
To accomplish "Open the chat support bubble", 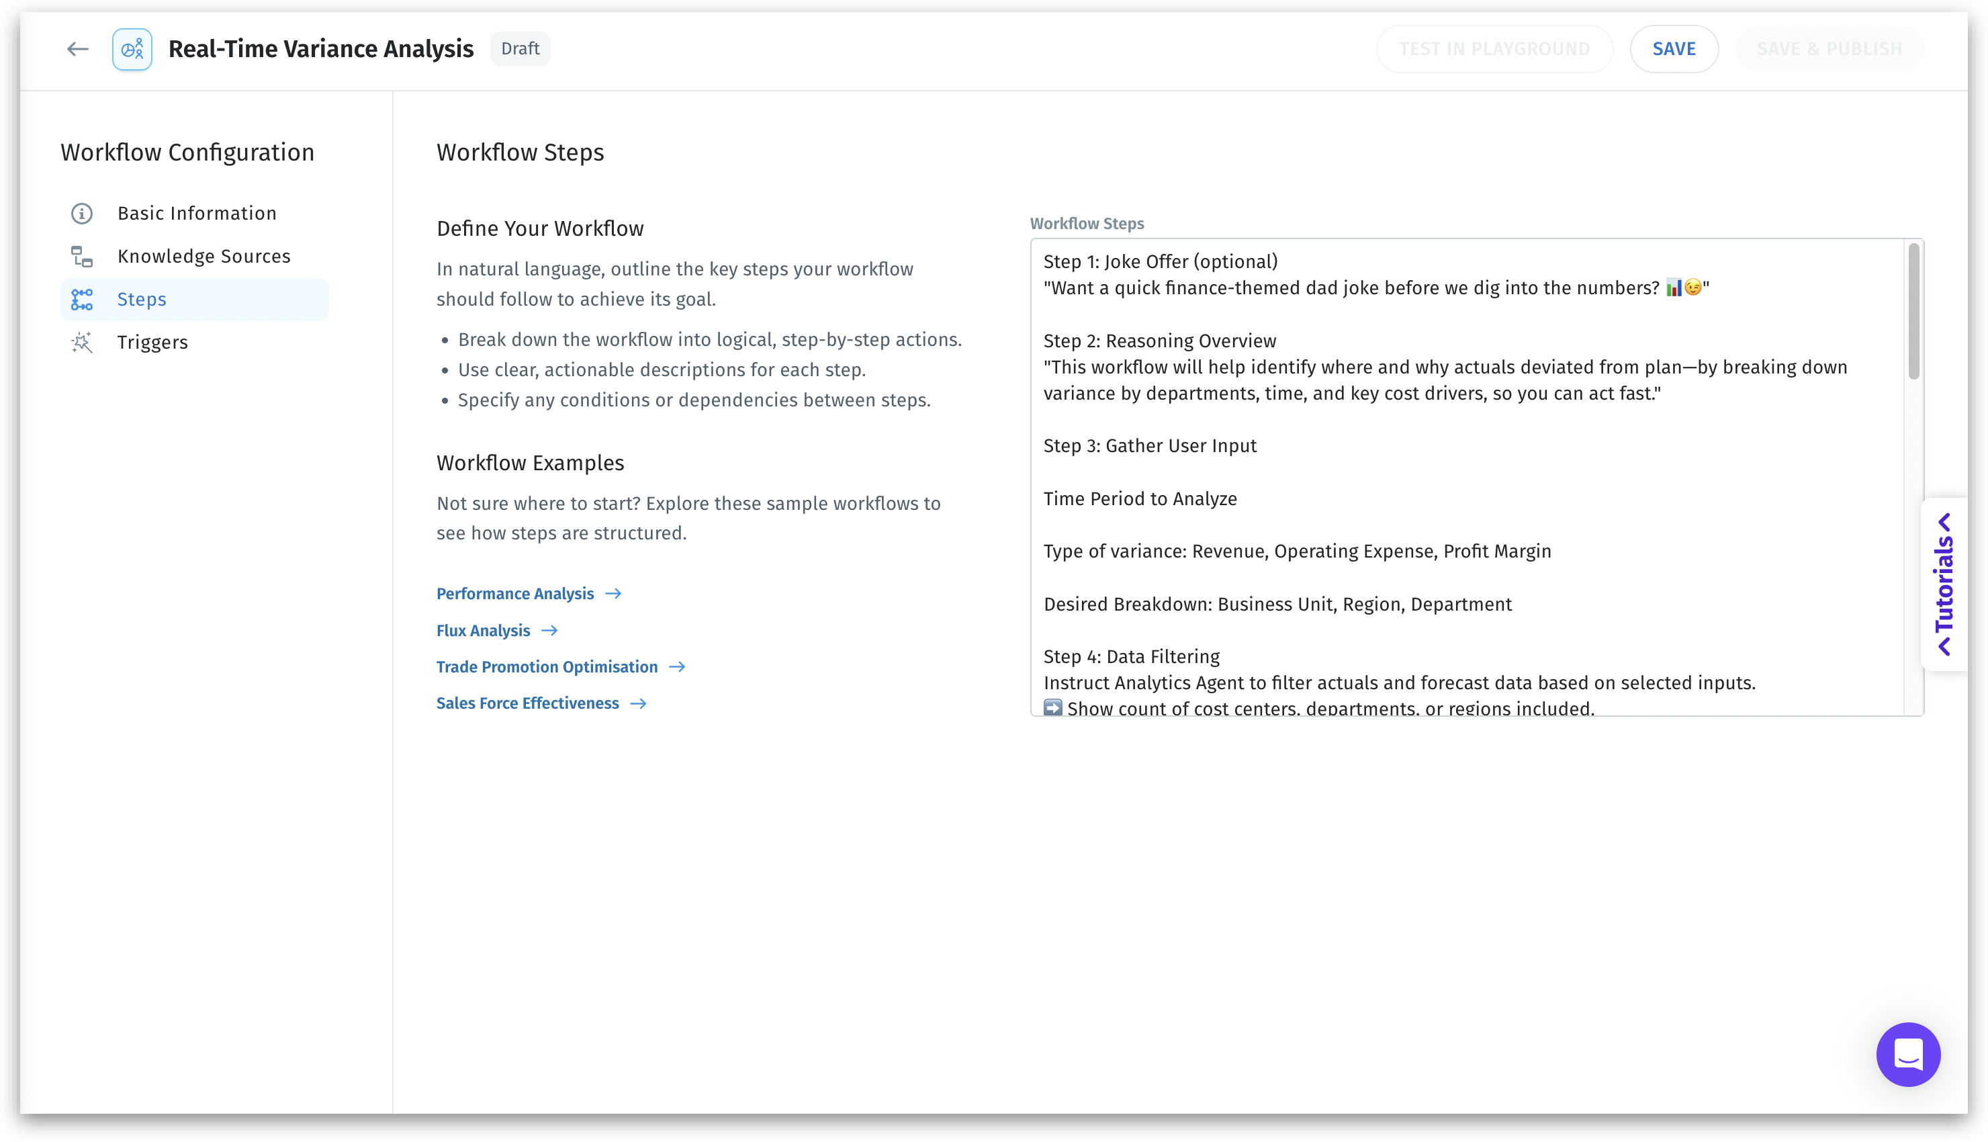I will pos(1907,1053).
